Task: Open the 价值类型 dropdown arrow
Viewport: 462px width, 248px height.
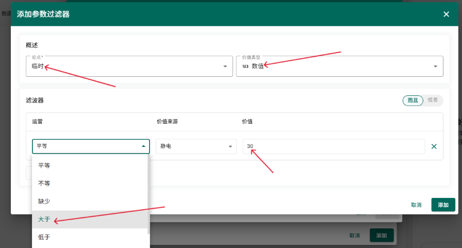Action: coord(435,67)
